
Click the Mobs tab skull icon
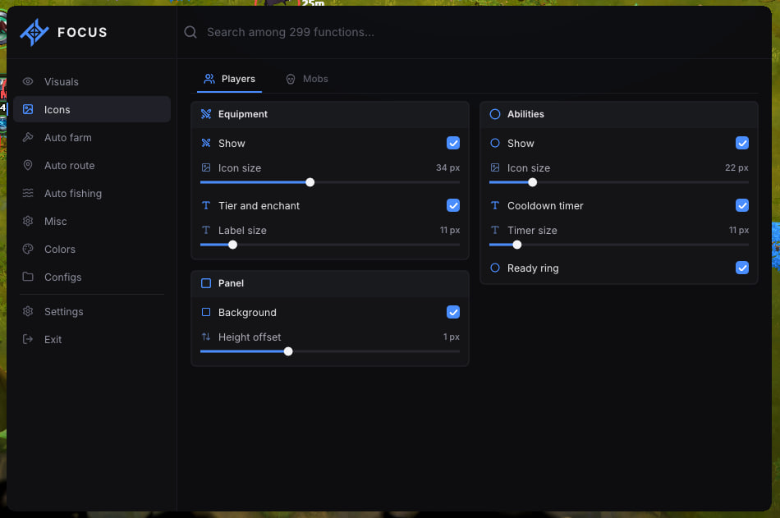click(x=291, y=79)
